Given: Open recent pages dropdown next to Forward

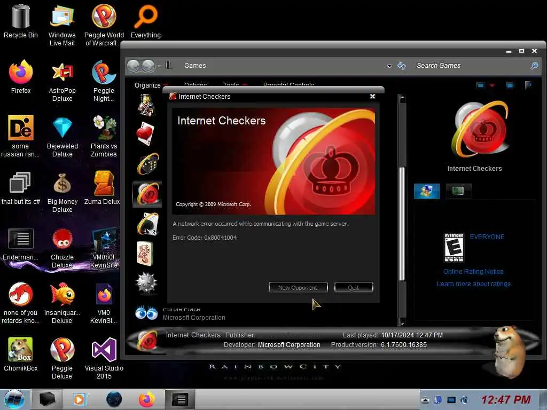Looking at the screenshot, I should click(x=159, y=66).
